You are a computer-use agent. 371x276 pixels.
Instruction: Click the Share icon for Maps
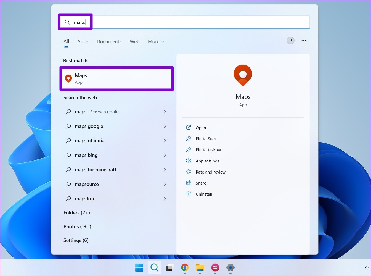coord(189,183)
